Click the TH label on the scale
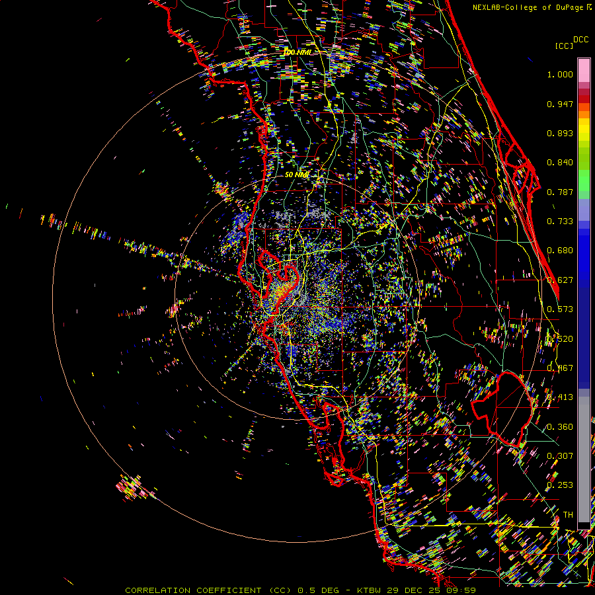This screenshot has width=595, height=595. point(568,514)
